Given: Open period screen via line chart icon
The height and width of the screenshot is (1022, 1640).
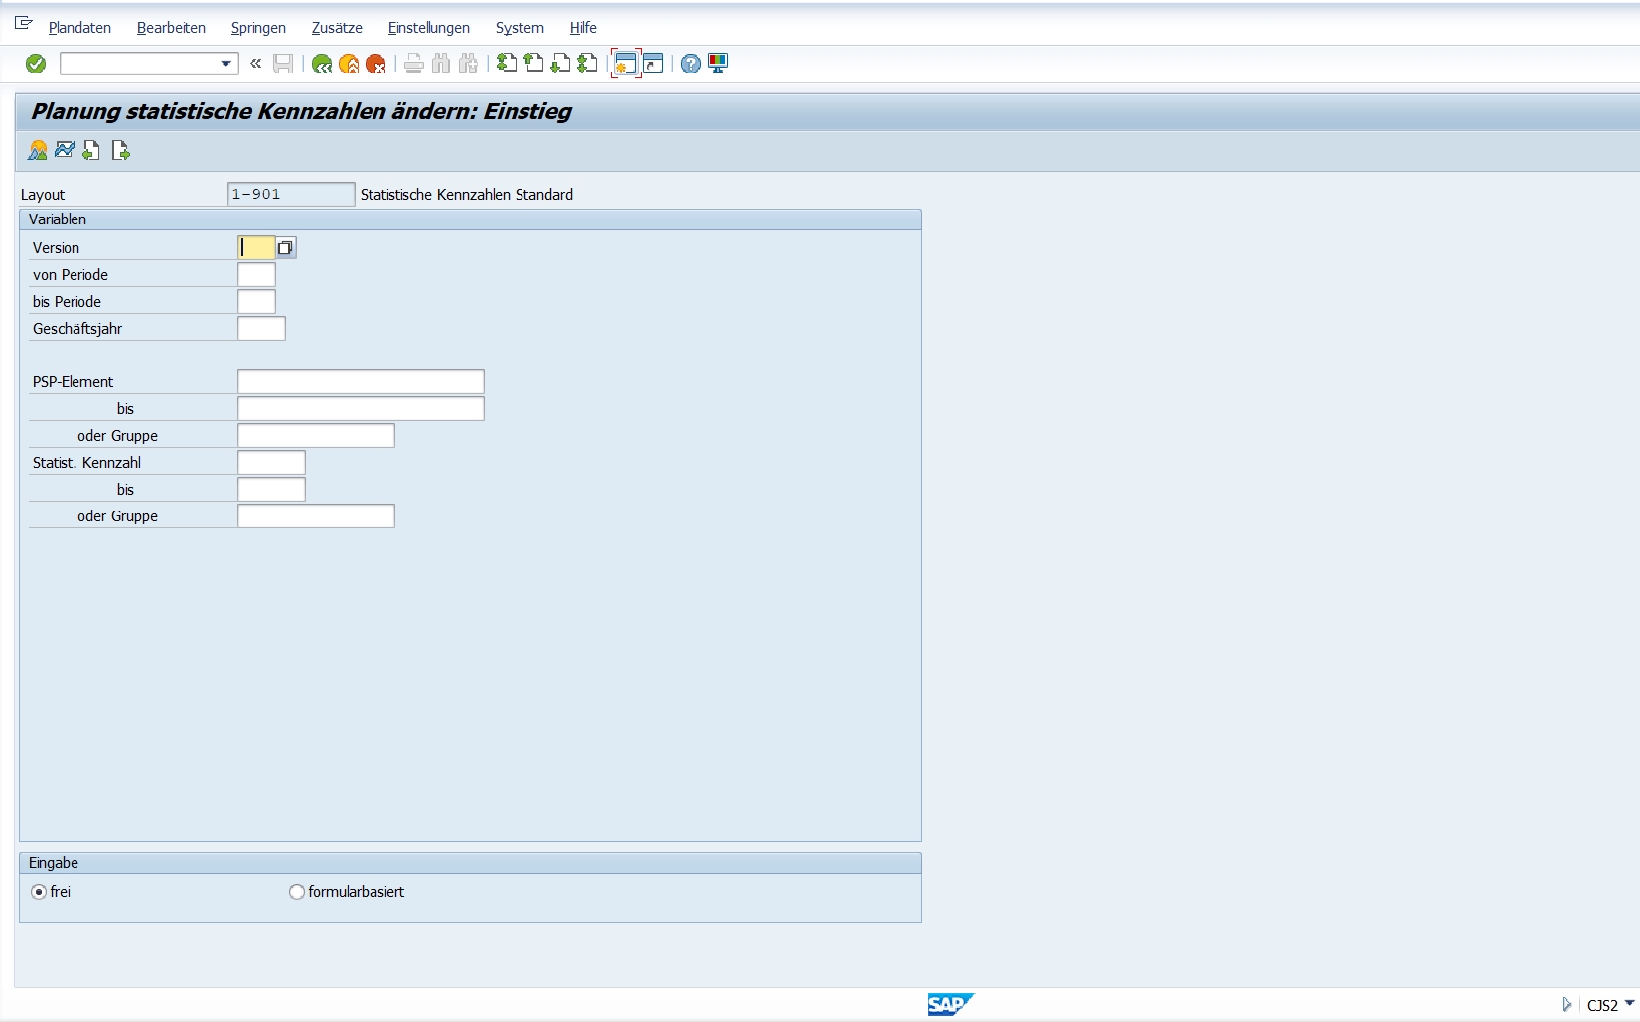Looking at the screenshot, I should pos(65,150).
